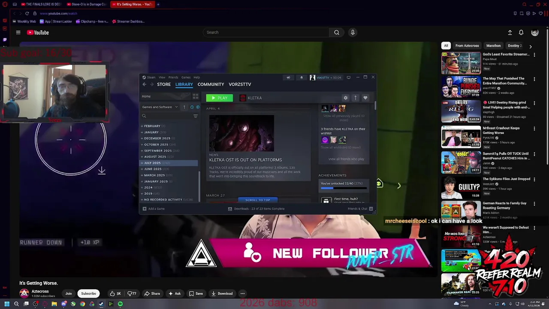Switch Steam library to grid collections view
The width and height of the screenshot is (549, 309).
click(x=196, y=97)
